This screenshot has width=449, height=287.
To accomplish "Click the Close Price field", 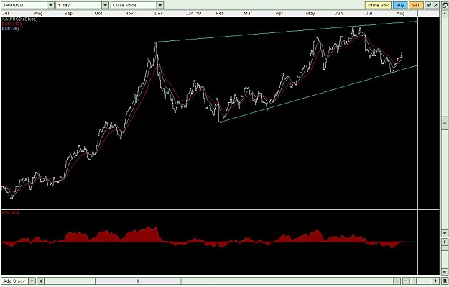I will pyautogui.click(x=134, y=5).
